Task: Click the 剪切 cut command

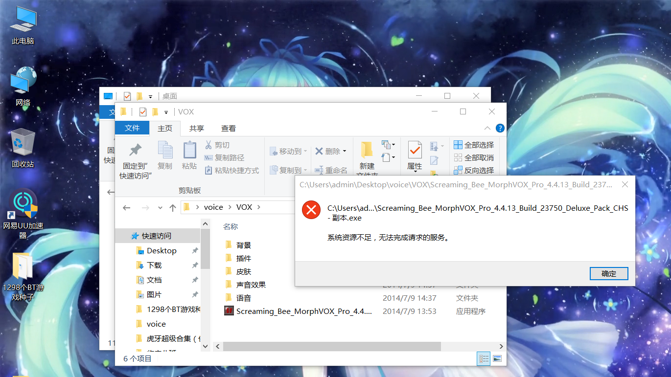Action: coord(217,145)
